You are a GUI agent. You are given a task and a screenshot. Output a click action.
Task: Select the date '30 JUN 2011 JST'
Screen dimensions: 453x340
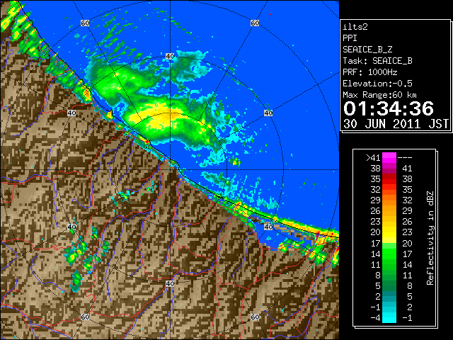396,124
